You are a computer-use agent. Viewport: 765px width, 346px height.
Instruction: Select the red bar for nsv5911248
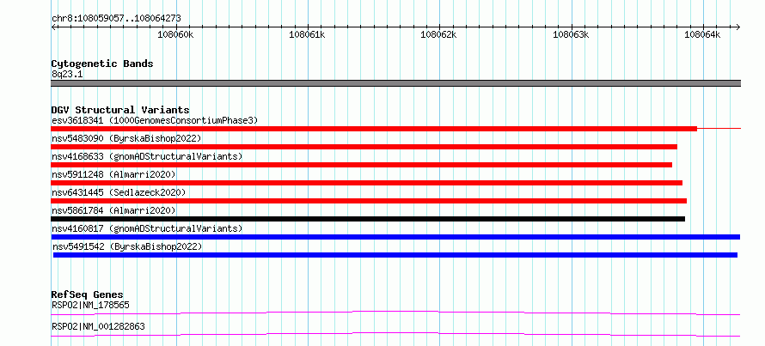(x=367, y=183)
